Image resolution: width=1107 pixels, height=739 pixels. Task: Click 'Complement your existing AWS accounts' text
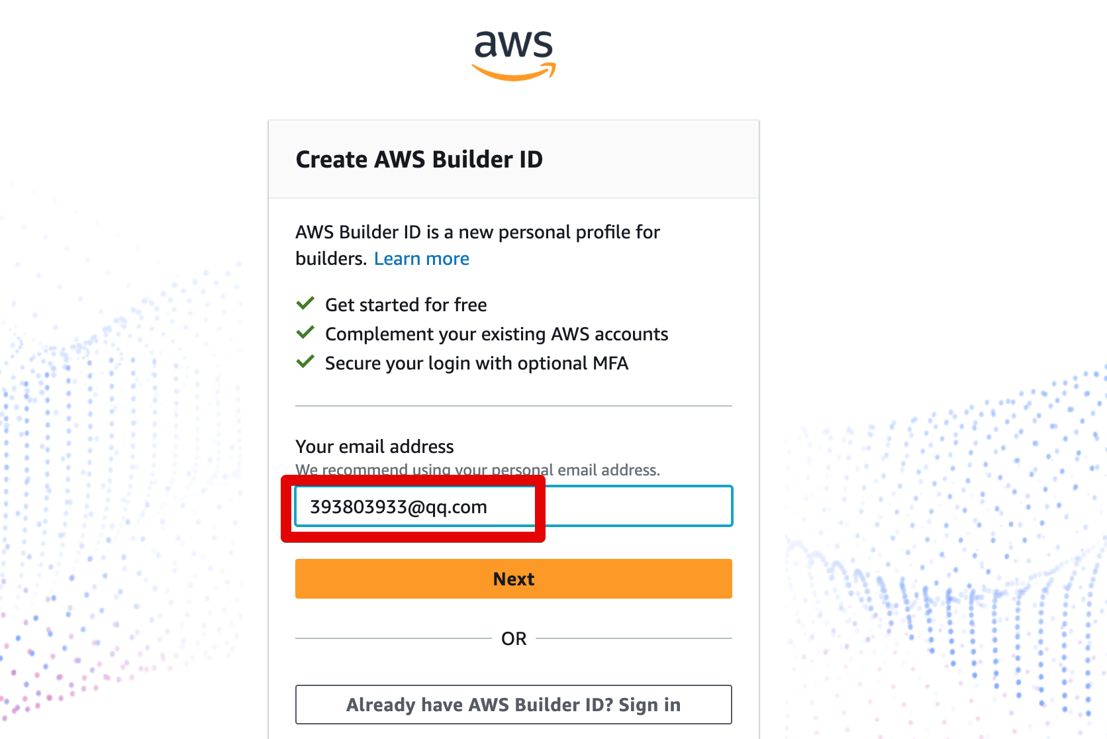click(497, 334)
